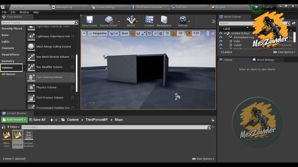Click Add/Import in Content Browser

[14, 120]
